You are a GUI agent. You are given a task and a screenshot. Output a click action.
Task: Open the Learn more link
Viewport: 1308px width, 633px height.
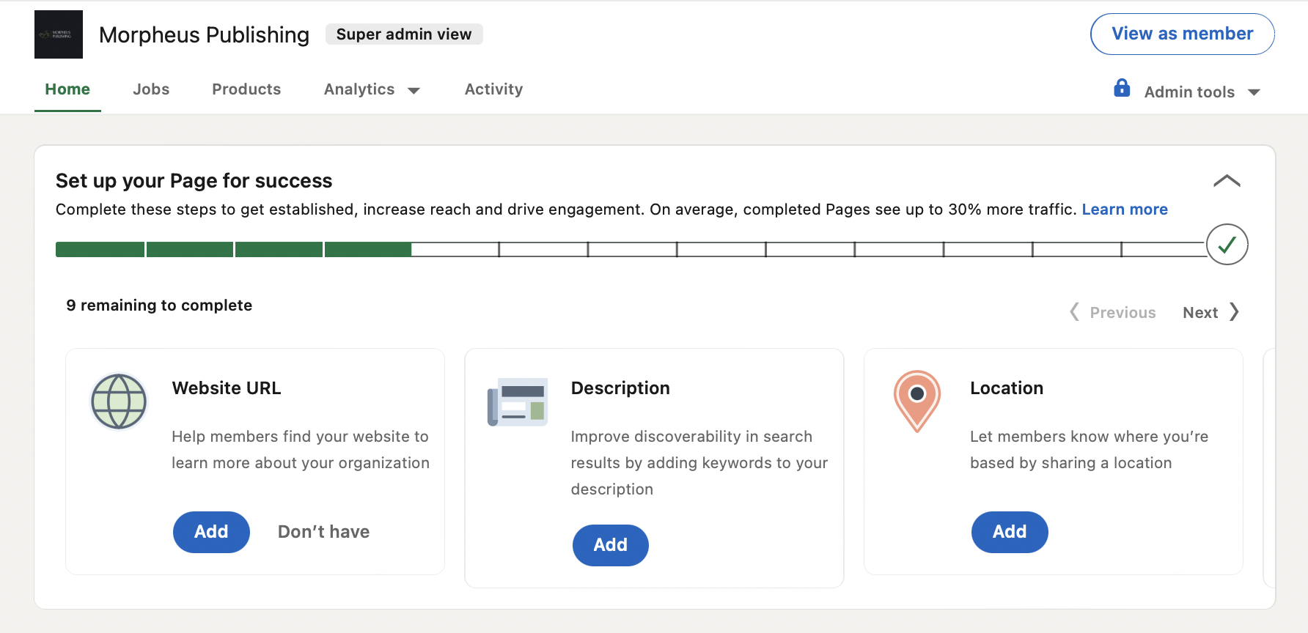[x=1125, y=210]
